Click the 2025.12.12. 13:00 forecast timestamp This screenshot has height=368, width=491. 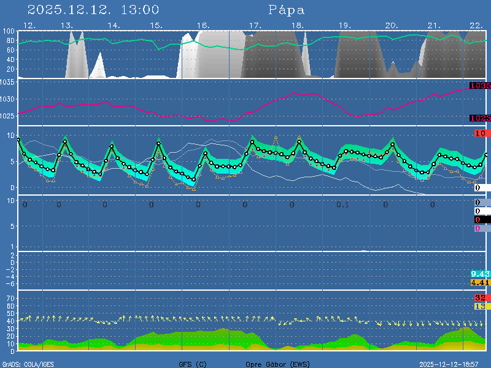click(x=93, y=10)
